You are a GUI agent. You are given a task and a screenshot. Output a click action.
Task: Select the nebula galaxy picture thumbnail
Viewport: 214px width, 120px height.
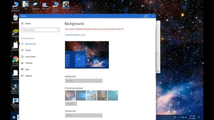(70, 96)
